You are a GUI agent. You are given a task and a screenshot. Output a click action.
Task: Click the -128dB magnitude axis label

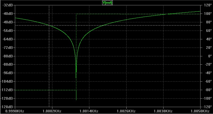pyautogui.click(x=7, y=107)
